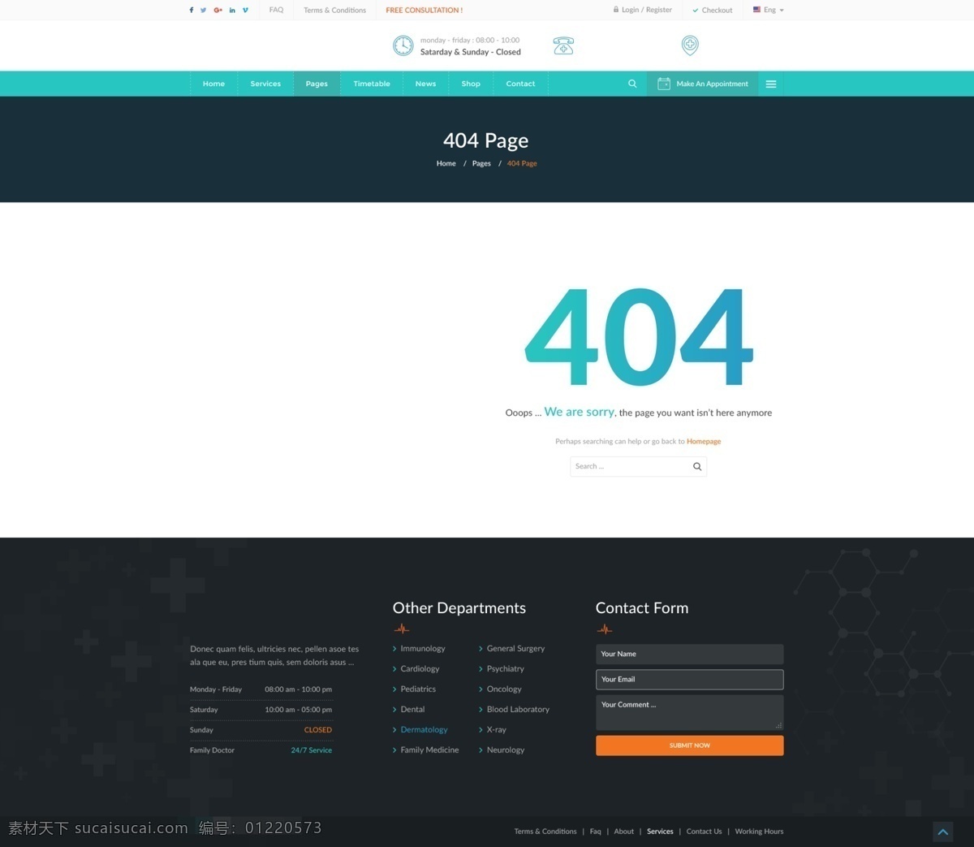Open the LinkedIn icon link
974x847 pixels.
coord(232,11)
